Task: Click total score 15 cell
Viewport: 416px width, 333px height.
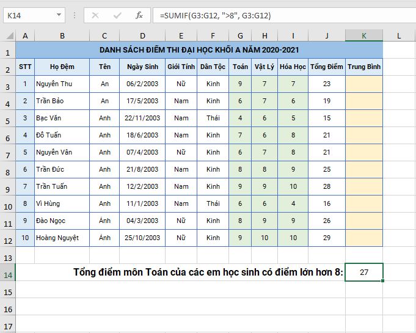Action: (327, 118)
